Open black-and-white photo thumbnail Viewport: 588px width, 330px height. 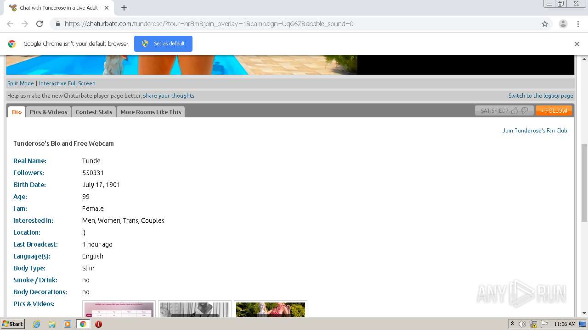(195, 309)
